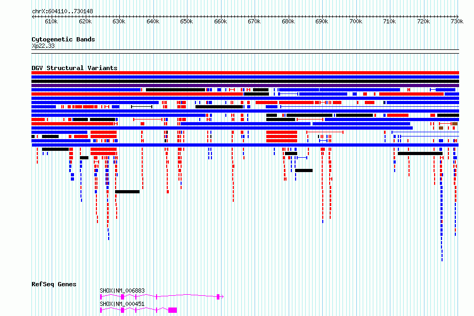Click the 670k ruler tick label

coord(254,21)
